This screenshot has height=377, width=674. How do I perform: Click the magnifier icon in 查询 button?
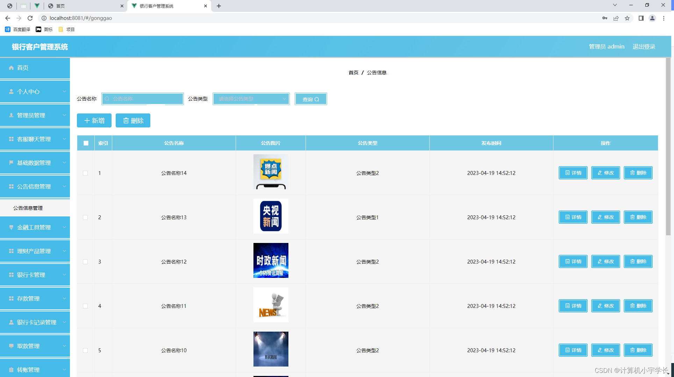(317, 99)
